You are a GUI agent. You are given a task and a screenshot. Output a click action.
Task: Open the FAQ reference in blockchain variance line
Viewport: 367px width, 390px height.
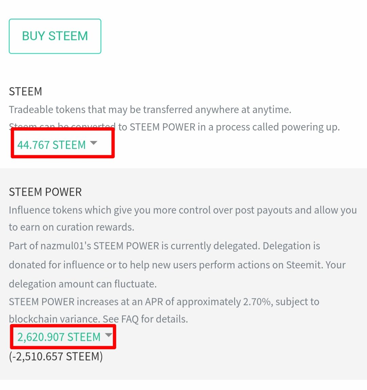click(x=129, y=319)
